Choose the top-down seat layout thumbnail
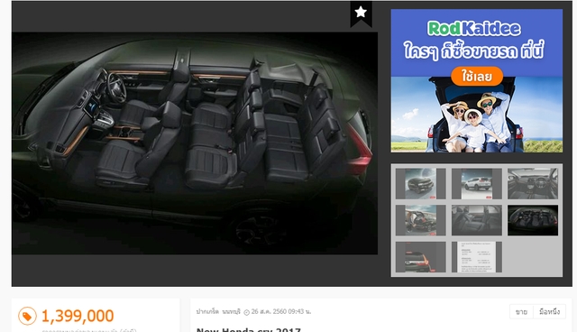 (533, 220)
